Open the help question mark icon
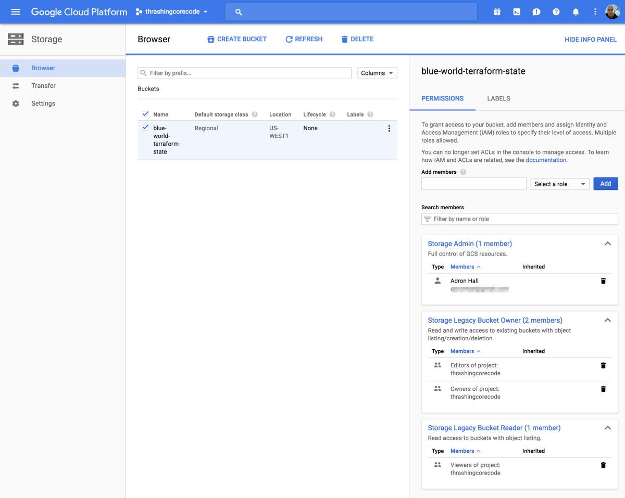This screenshot has height=498, width=625. pos(556,11)
